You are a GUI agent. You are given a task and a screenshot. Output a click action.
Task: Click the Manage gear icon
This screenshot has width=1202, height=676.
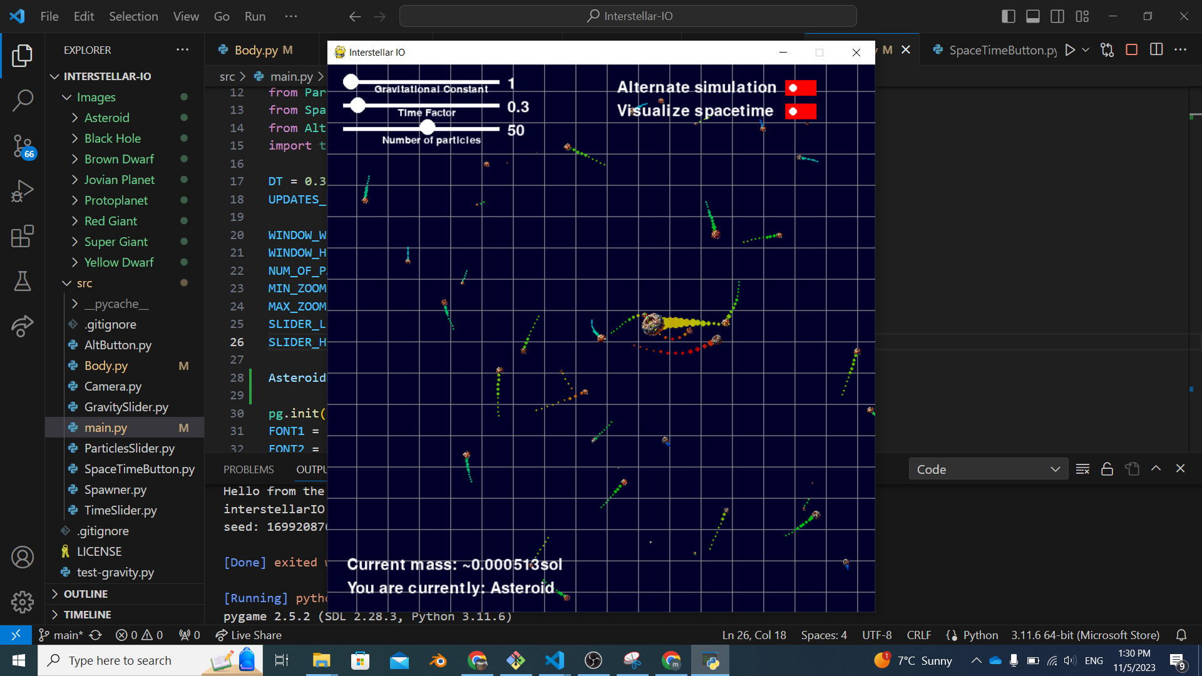pyautogui.click(x=23, y=602)
